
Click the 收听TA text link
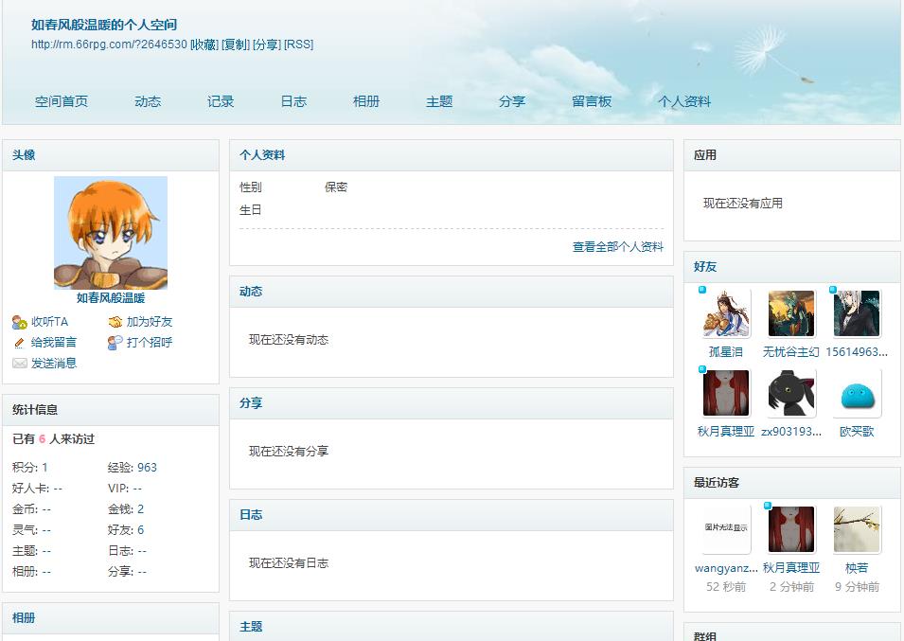point(49,322)
